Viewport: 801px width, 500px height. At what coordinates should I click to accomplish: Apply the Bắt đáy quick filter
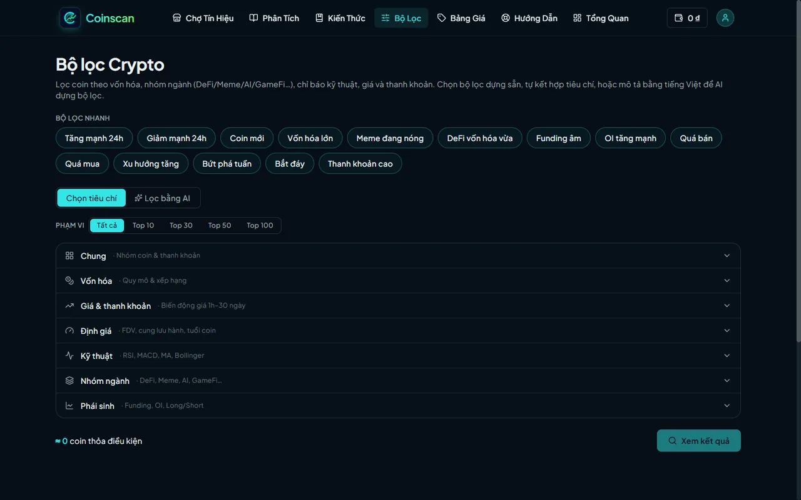coord(290,164)
